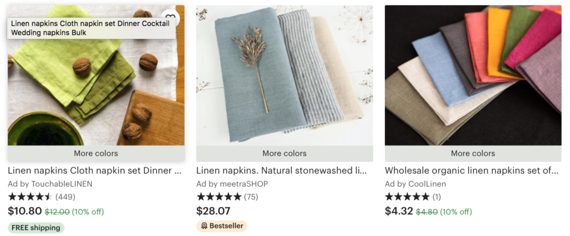Click the Ad by CoolLinen shop name
Screen dimensions: 570x236
coord(415,184)
